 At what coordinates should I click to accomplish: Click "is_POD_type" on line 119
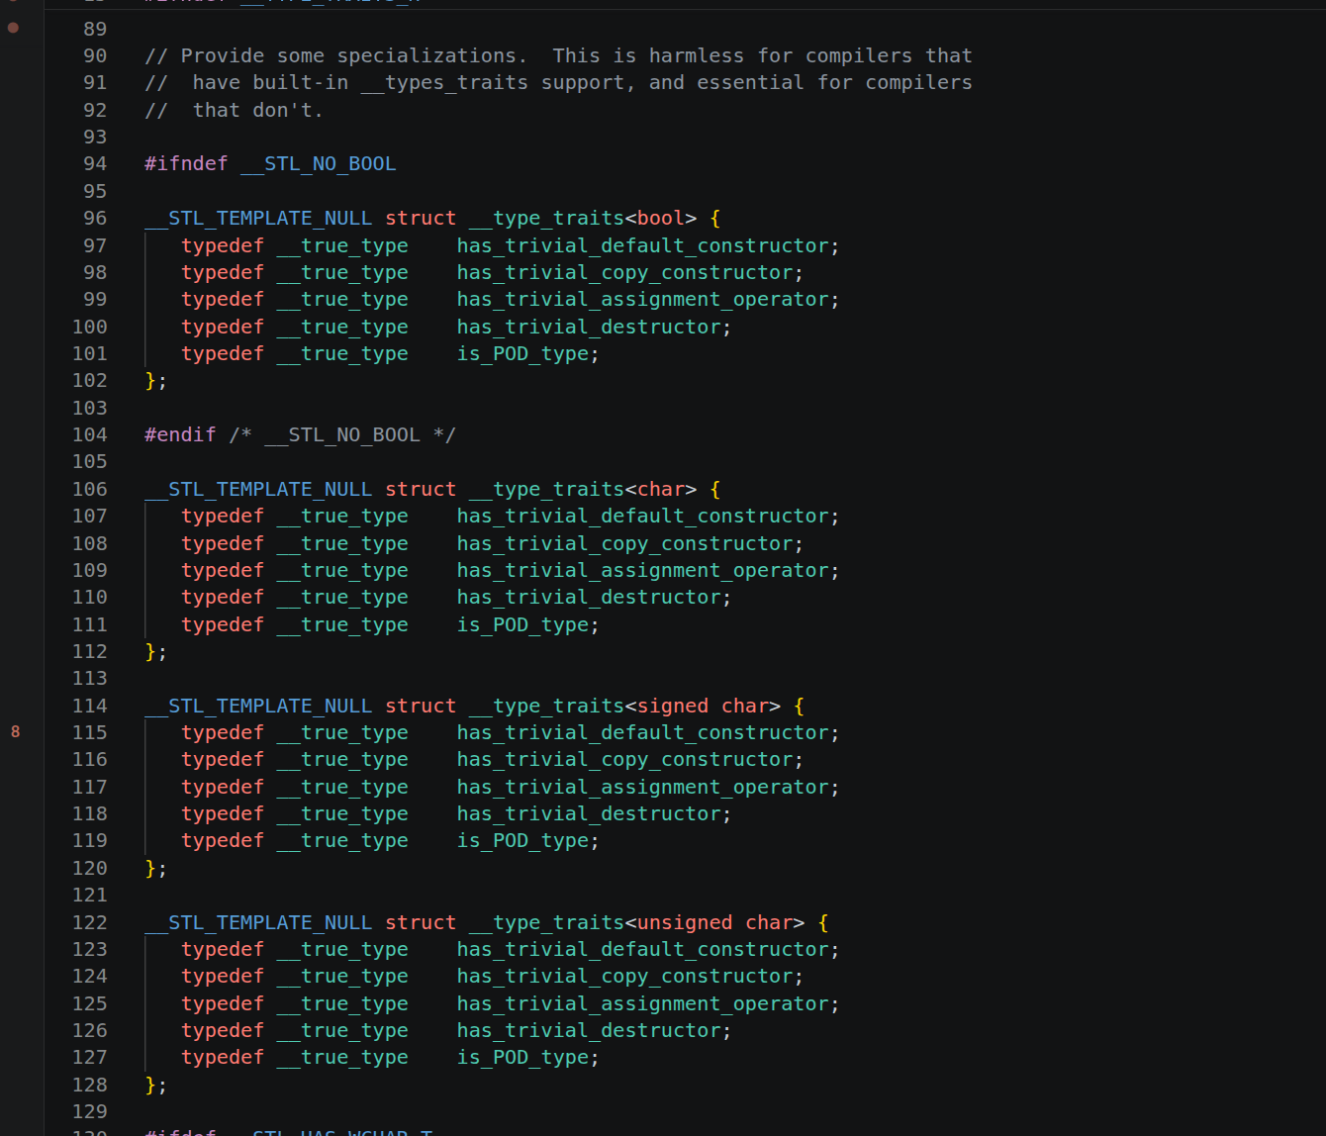(x=523, y=840)
